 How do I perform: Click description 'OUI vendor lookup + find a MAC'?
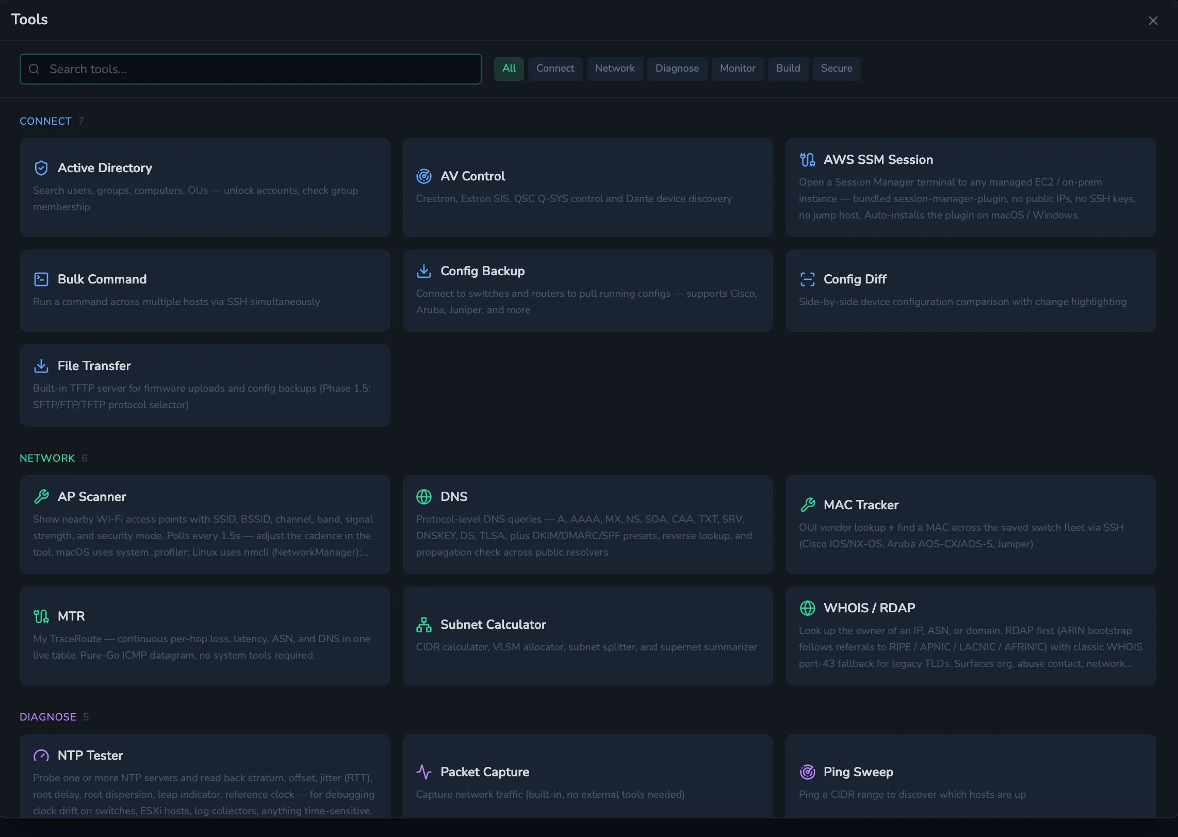961,536
